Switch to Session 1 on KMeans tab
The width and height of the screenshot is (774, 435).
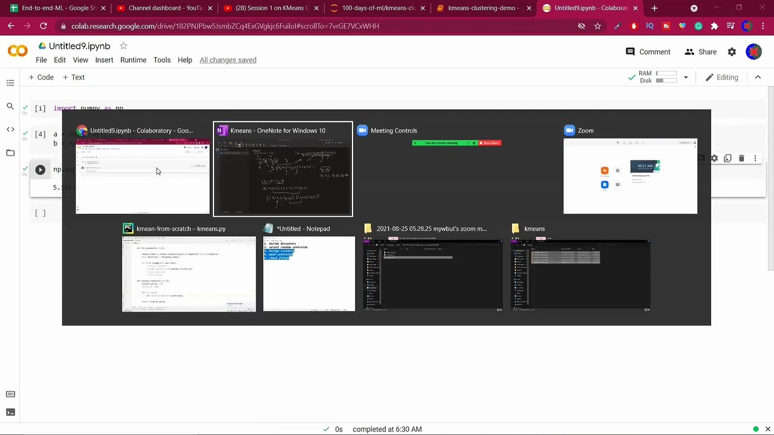click(270, 8)
